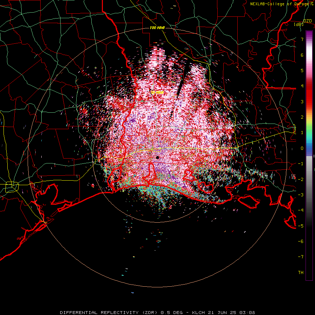The width and height of the screenshot is (315, 315).
Task: Click the ZDR color scale bar
Action: click(309, 156)
